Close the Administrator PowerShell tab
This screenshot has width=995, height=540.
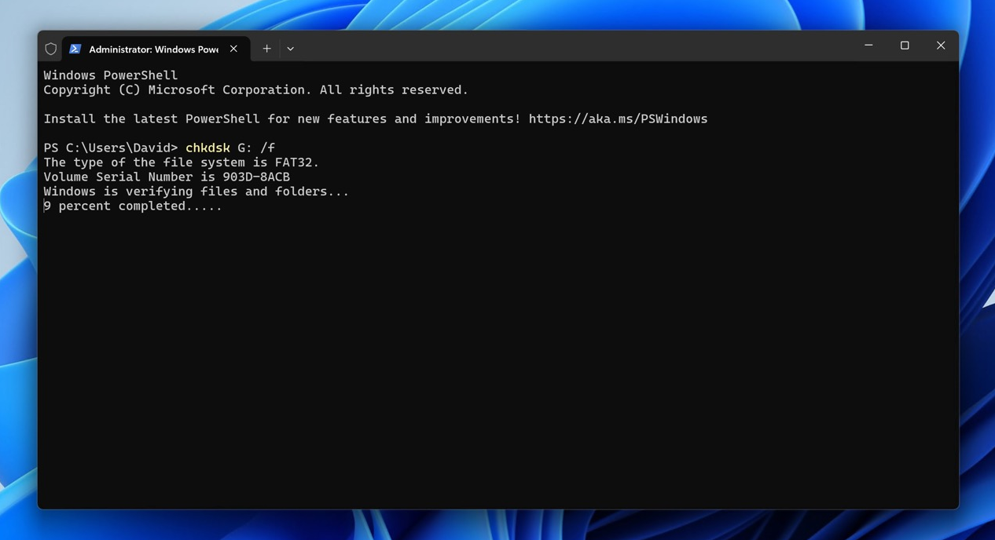(x=233, y=49)
